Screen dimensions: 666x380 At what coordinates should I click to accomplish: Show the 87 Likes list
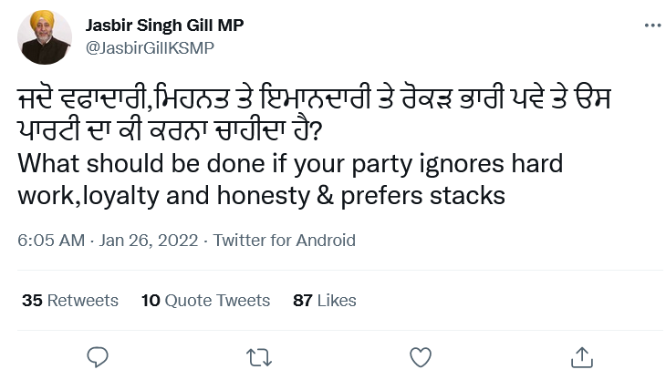point(325,300)
